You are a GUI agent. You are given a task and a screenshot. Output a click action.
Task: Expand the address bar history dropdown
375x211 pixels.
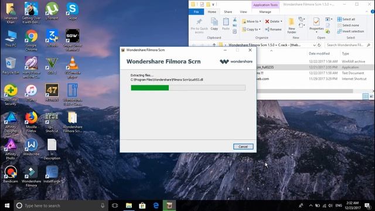314,45
